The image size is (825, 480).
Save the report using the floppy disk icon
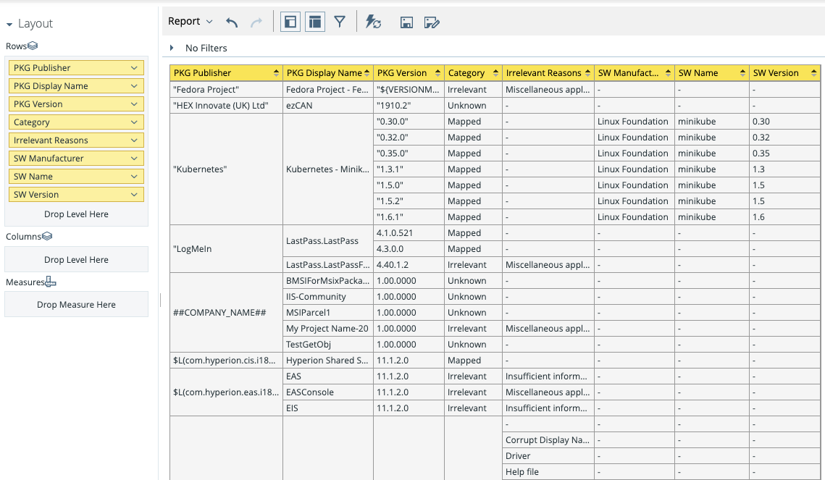[406, 22]
